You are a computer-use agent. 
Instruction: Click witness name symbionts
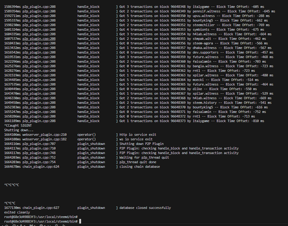tap(201, 30)
